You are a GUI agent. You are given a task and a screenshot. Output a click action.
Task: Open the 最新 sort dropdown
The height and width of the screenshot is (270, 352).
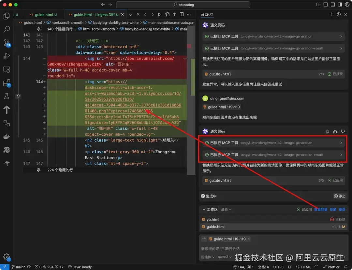point(226,209)
